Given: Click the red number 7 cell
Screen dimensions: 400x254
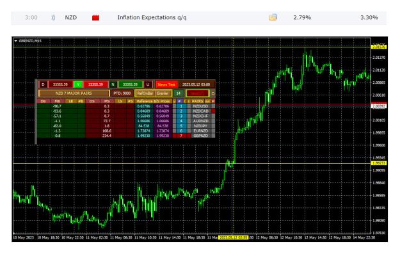Looking at the screenshot, I should (181, 136).
